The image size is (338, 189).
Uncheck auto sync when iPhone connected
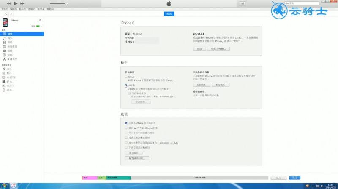point(126,123)
